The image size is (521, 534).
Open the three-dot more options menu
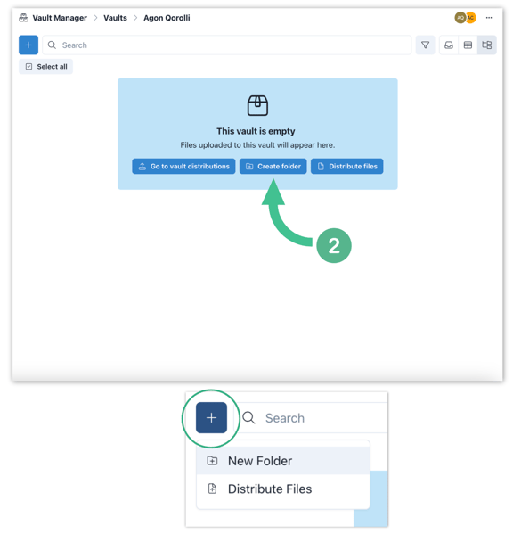(x=489, y=18)
